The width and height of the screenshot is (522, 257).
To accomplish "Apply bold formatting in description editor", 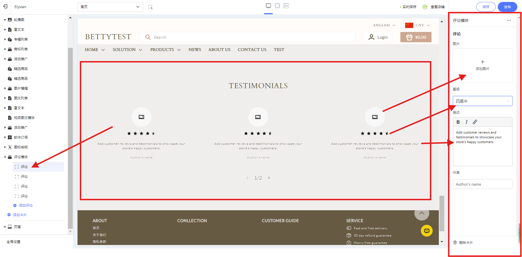I will point(458,122).
